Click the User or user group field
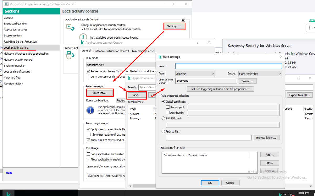The width and height of the screenshot is (315, 196). point(206,81)
